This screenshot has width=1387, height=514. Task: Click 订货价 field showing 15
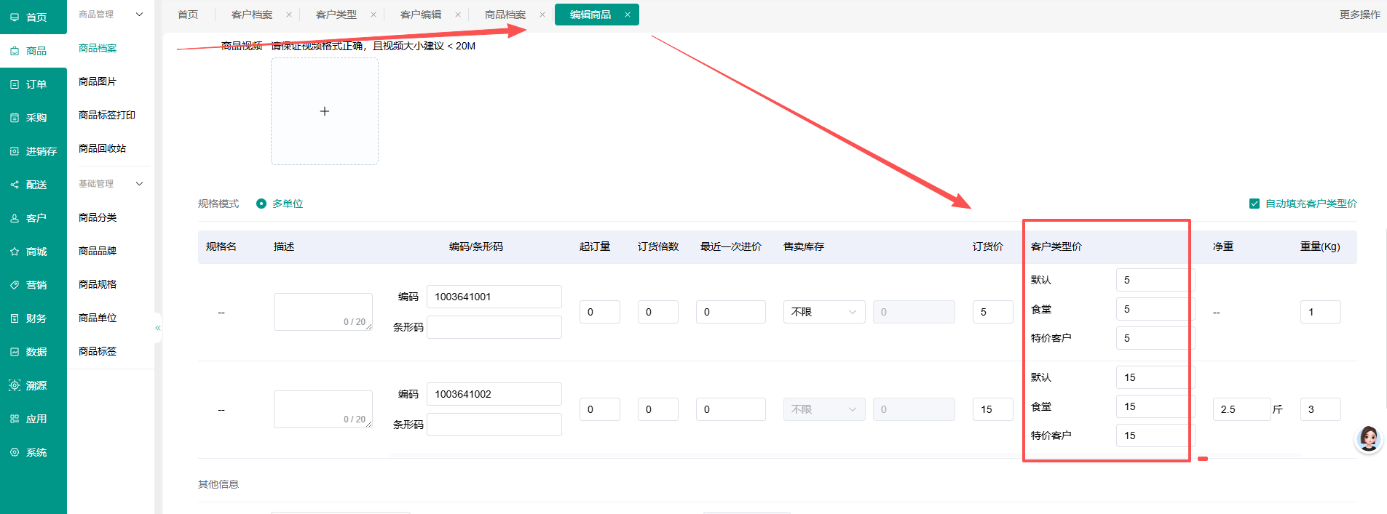[993, 409]
